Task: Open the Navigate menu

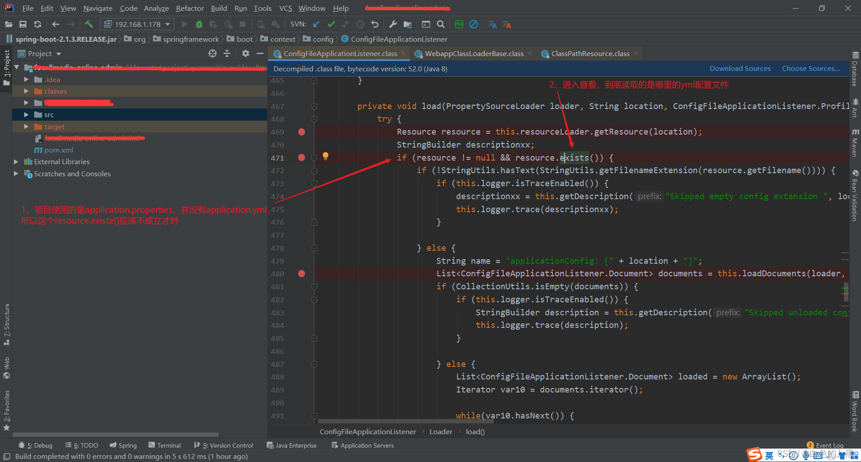Action: [98, 8]
